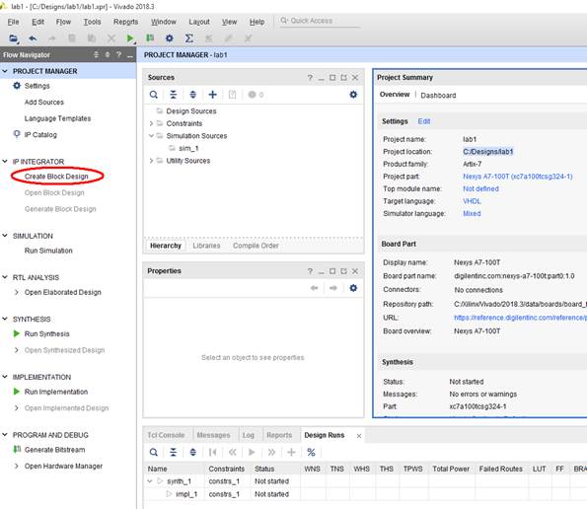
Task: Open the IP Catalog
Action: (x=40, y=135)
